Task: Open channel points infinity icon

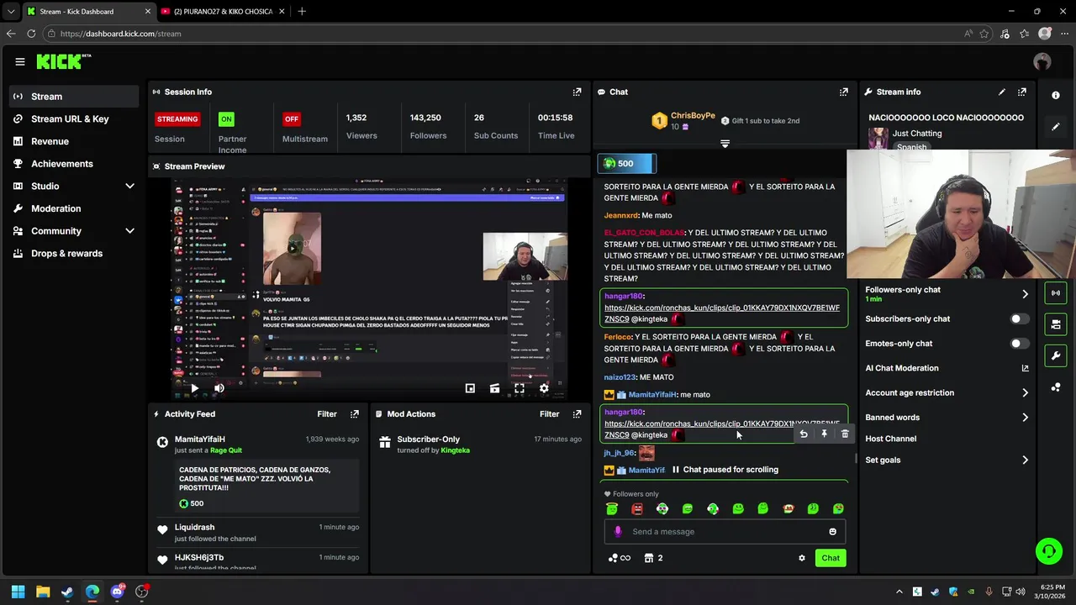Action: point(620,558)
